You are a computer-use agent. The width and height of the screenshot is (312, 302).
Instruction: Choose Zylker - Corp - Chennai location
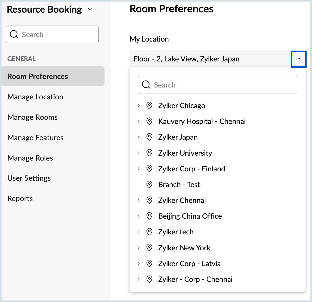click(x=195, y=279)
